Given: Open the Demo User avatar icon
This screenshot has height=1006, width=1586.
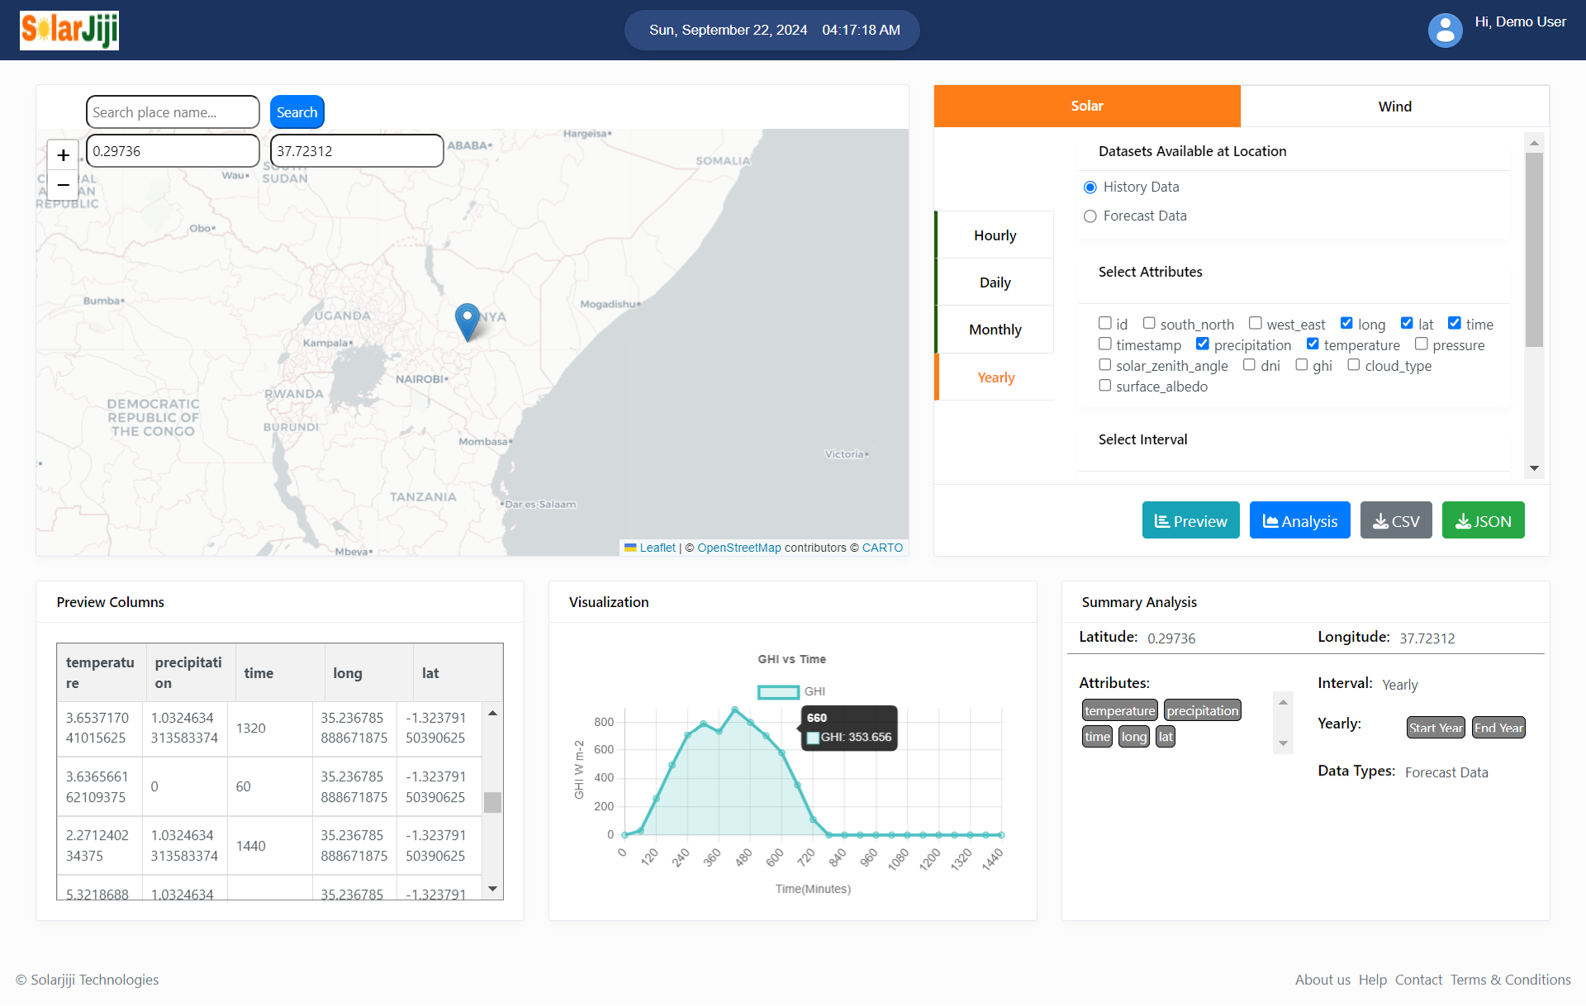Looking at the screenshot, I should tap(1445, 31).
